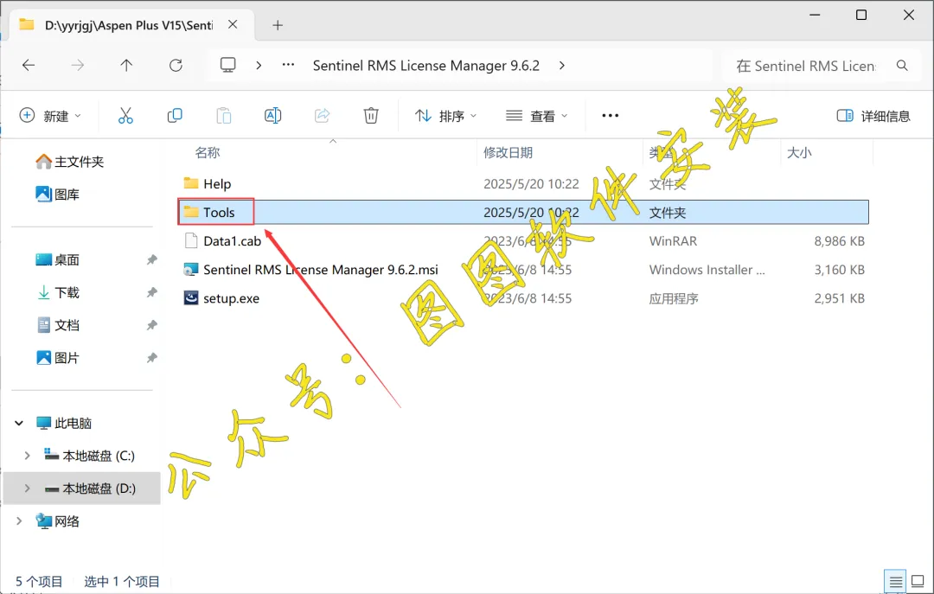Screen dimensions: 934x594
Task: Select the setup.exe file
Action: coord(231,298)
